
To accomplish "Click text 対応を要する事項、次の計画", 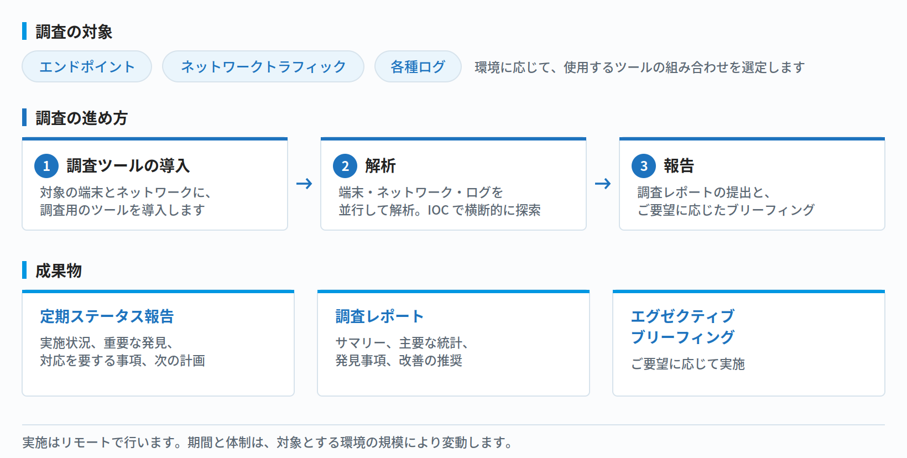I will (123, 361).
